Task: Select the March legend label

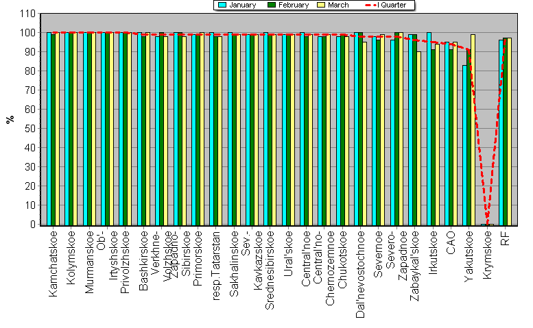Action: (x=338, y=5)
